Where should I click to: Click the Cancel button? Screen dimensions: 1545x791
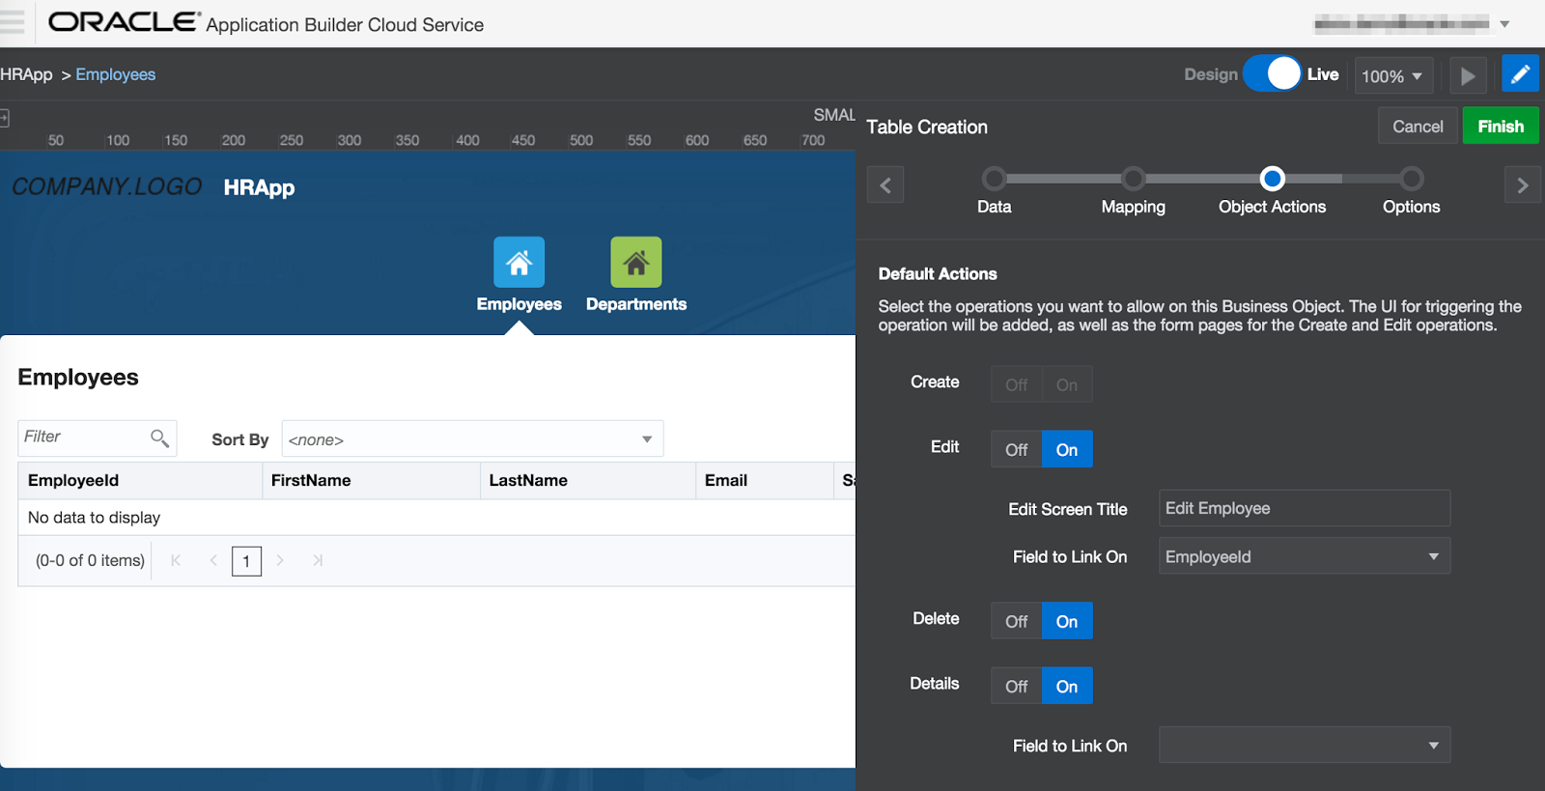click(1418, 127)
